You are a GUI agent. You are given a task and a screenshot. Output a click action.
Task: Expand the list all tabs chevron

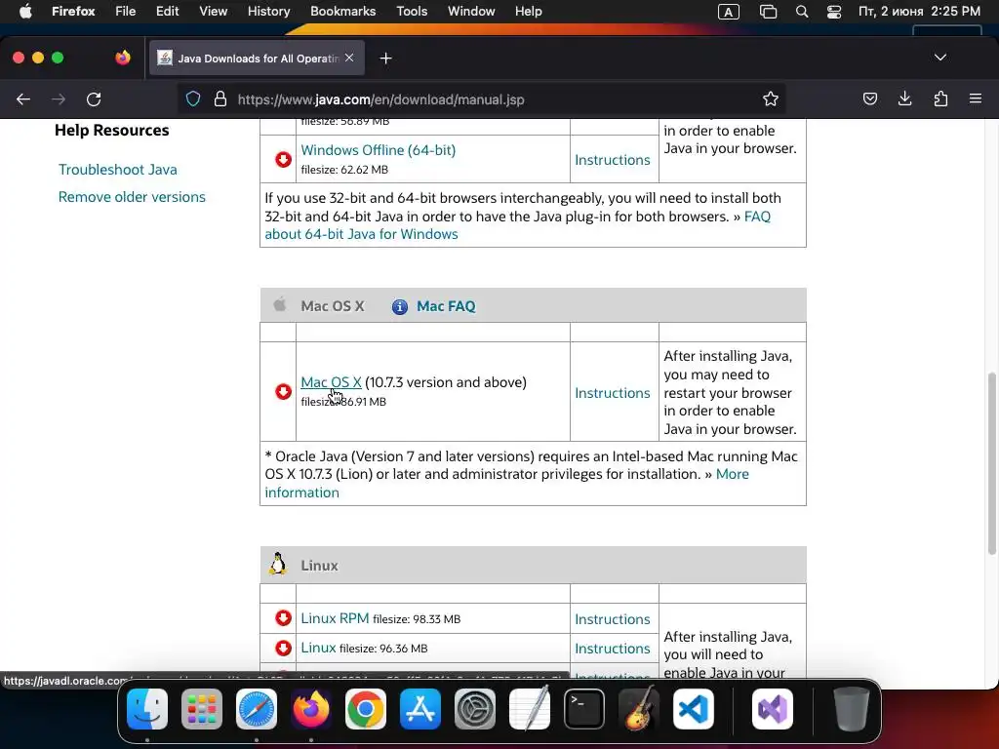(940, 58)
